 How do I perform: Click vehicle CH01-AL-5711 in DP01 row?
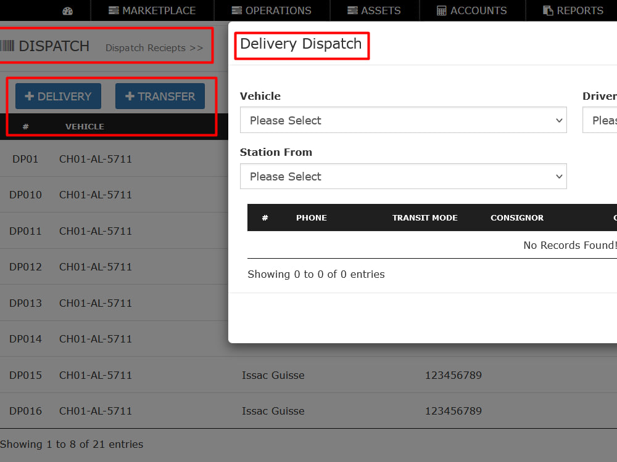95,159
